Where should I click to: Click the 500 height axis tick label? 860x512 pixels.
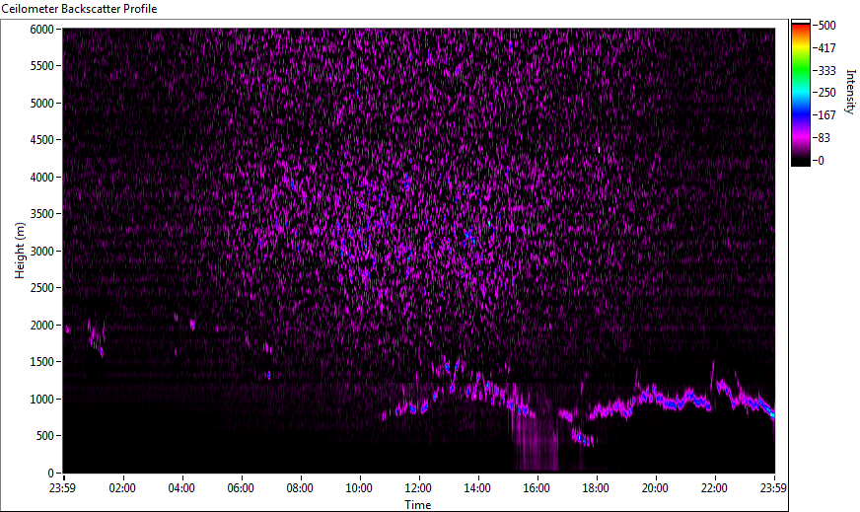44,436
